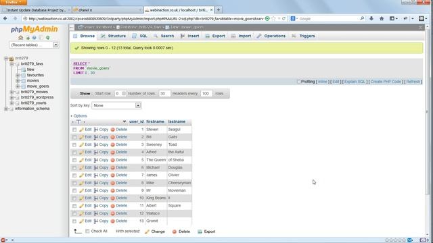The image size is (433, 243).
Task: Expand the brit279_yourls database node
Action: pyautogui.click(x=12, y=103)
